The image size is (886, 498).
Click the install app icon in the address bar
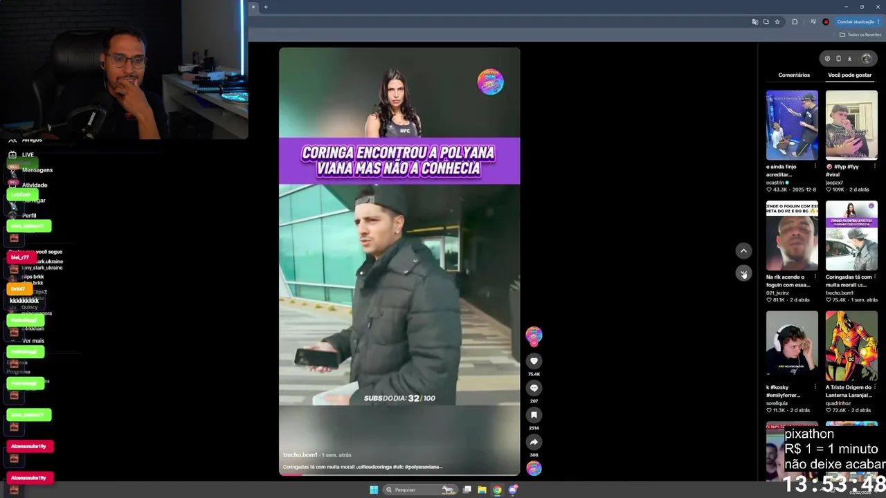tap(766, 21)
